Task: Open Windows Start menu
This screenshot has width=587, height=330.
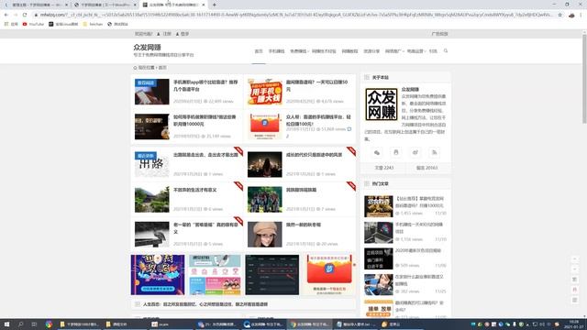Action: click(x=6, y=324)
